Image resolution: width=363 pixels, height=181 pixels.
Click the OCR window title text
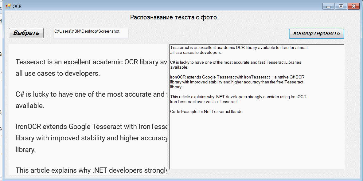pos(17,6)
